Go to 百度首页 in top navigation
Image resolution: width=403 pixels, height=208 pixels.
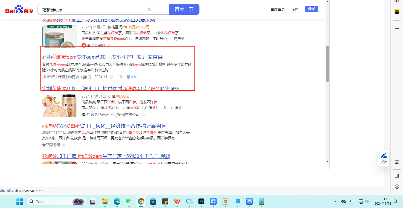[x=277, y=9]
